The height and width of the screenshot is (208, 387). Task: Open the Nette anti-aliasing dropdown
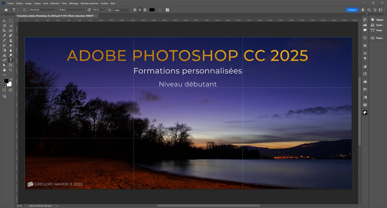121,10
